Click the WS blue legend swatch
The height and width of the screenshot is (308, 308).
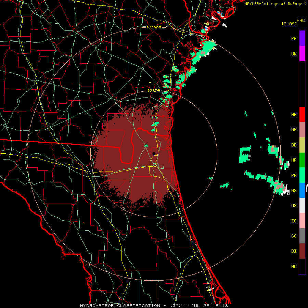(302, 190)
